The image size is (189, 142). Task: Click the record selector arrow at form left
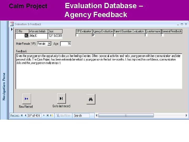[x=12, y=29]
